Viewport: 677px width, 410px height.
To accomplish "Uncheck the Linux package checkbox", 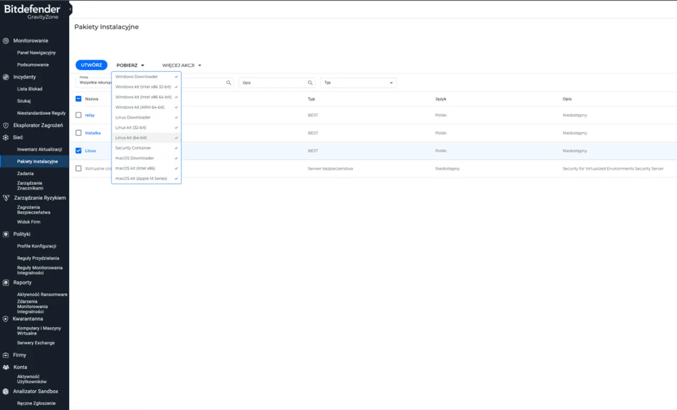I will pyautogui.click(x=79, y=151).
